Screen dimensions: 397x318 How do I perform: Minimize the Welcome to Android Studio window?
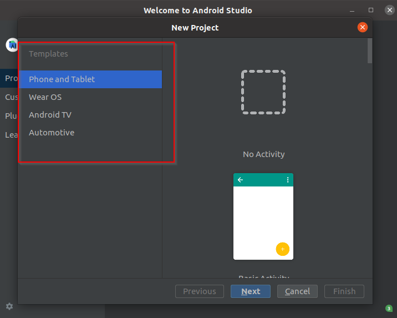352,11
